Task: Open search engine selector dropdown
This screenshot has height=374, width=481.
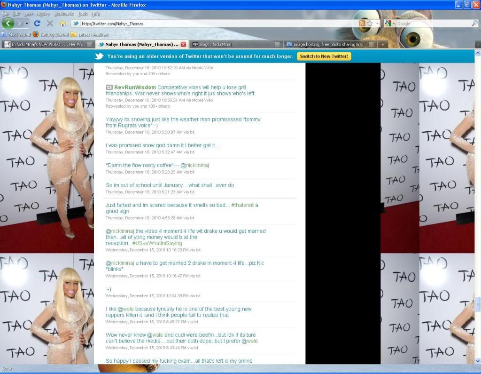Action: point(394,24)
